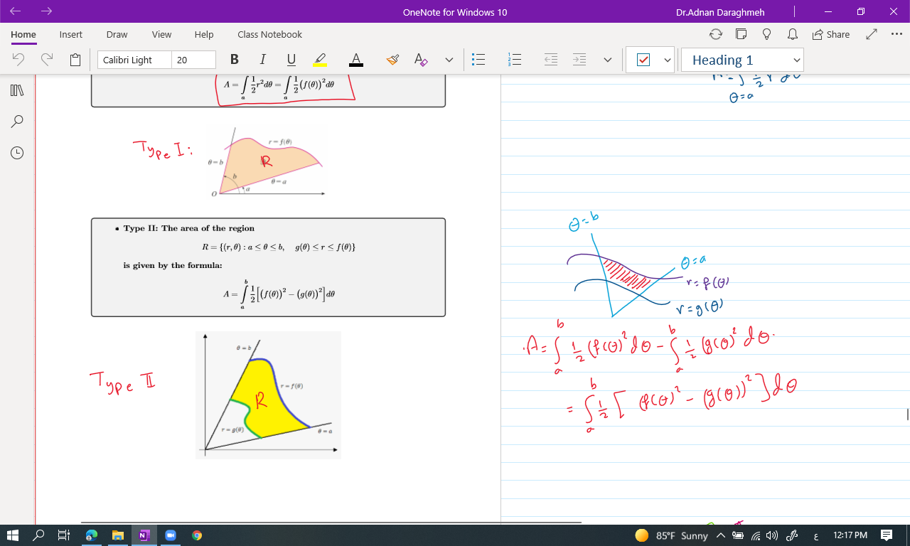Apply bulleted list formatting
The image size is (910, 546).
tap(479, 60)
